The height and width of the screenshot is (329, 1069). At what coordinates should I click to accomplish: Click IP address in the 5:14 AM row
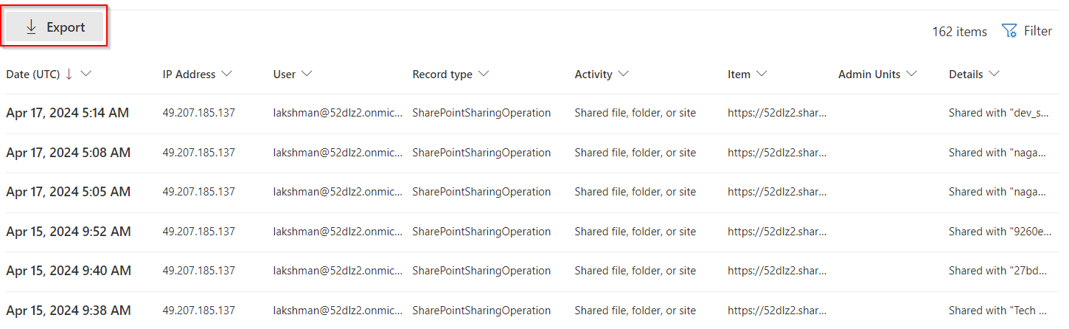(x=199, y=113)
